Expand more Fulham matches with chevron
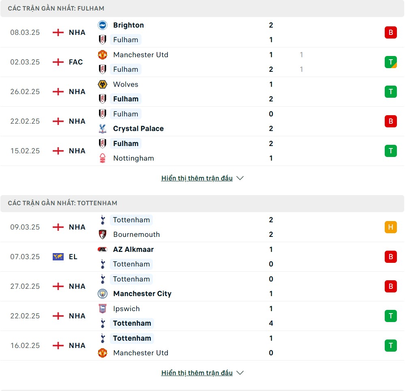 coord(240,178)
